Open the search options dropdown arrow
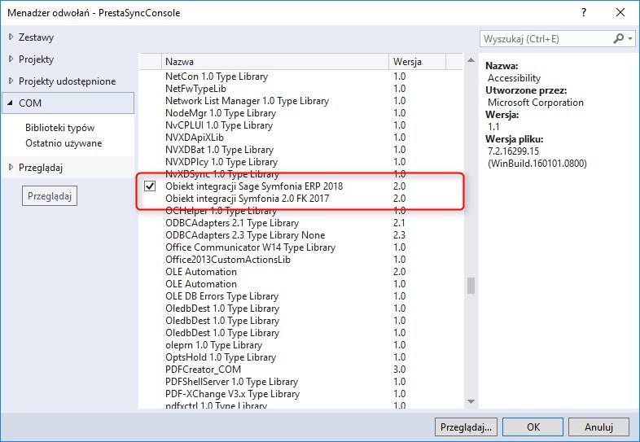Viewport: 640px width, 442px height. 630,39
